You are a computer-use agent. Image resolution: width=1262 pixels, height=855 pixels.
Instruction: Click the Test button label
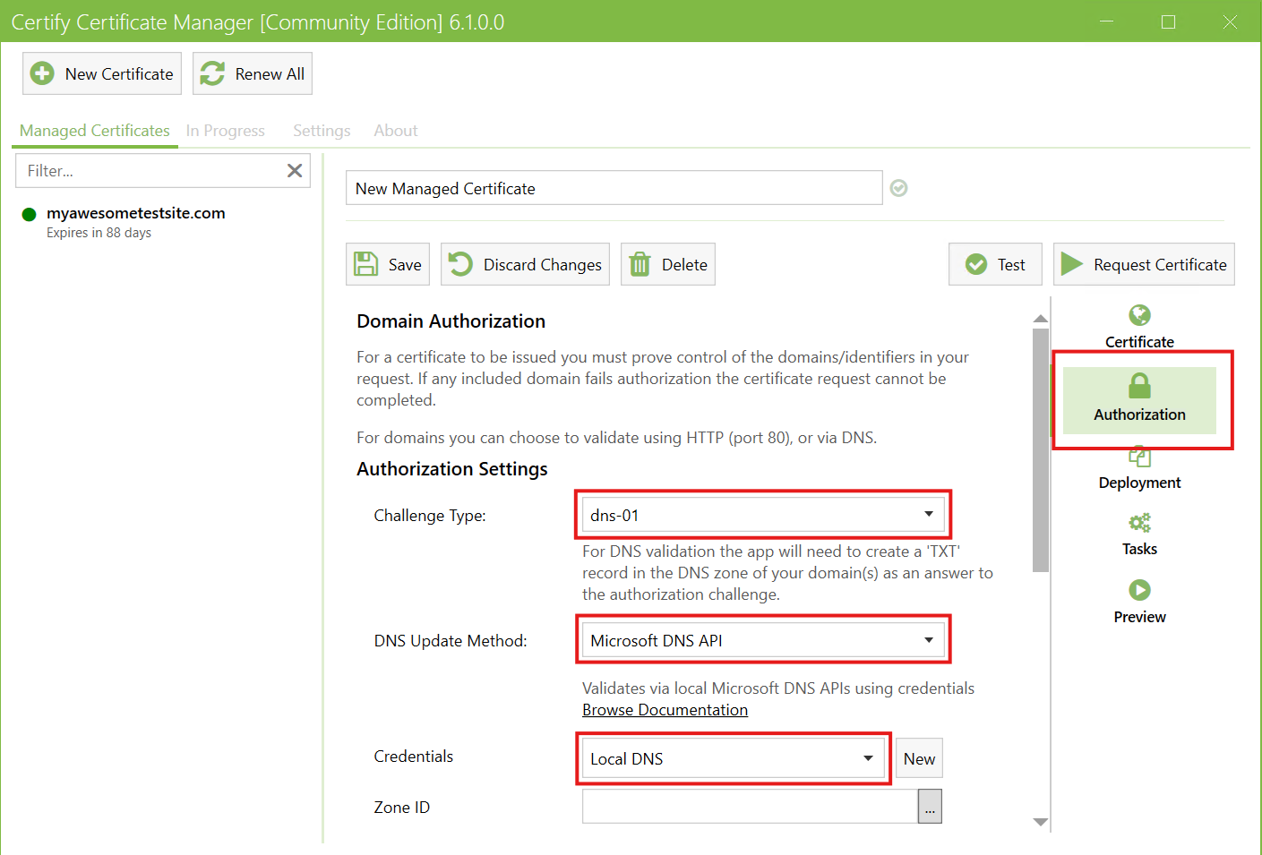pyautogui.click(x=1011, y=265)
